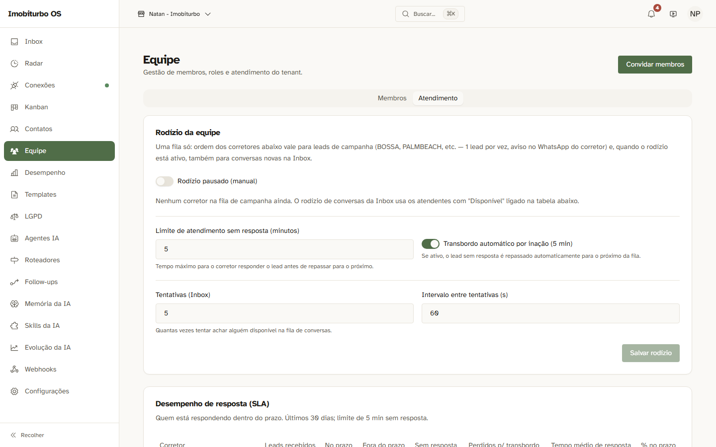Open the NP user avatar menu
716x447 pixels.
[695, 14]
